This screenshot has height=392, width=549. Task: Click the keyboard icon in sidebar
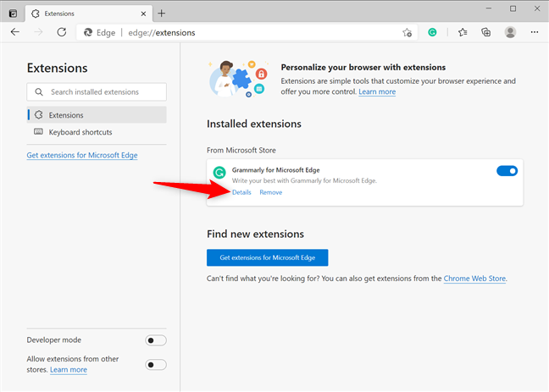point(38,131)
